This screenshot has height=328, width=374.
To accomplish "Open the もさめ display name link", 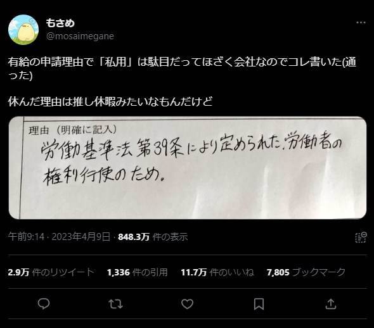I will coord(60,23).
